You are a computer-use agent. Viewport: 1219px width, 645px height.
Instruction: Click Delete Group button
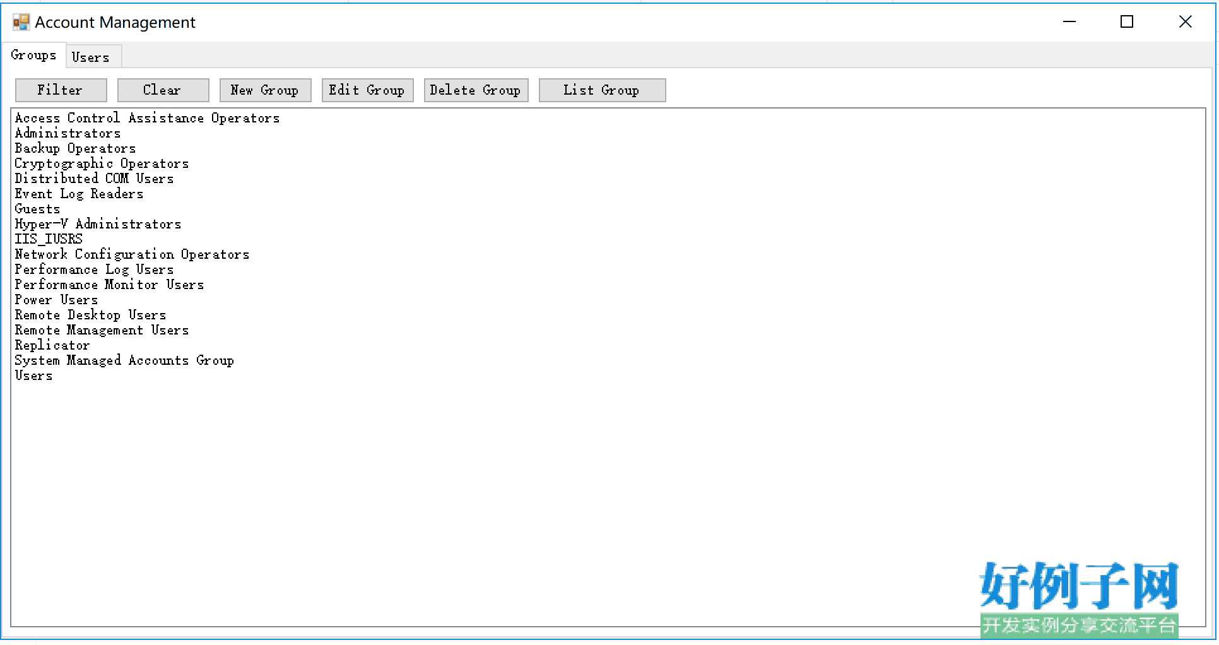tap(476, 90)
